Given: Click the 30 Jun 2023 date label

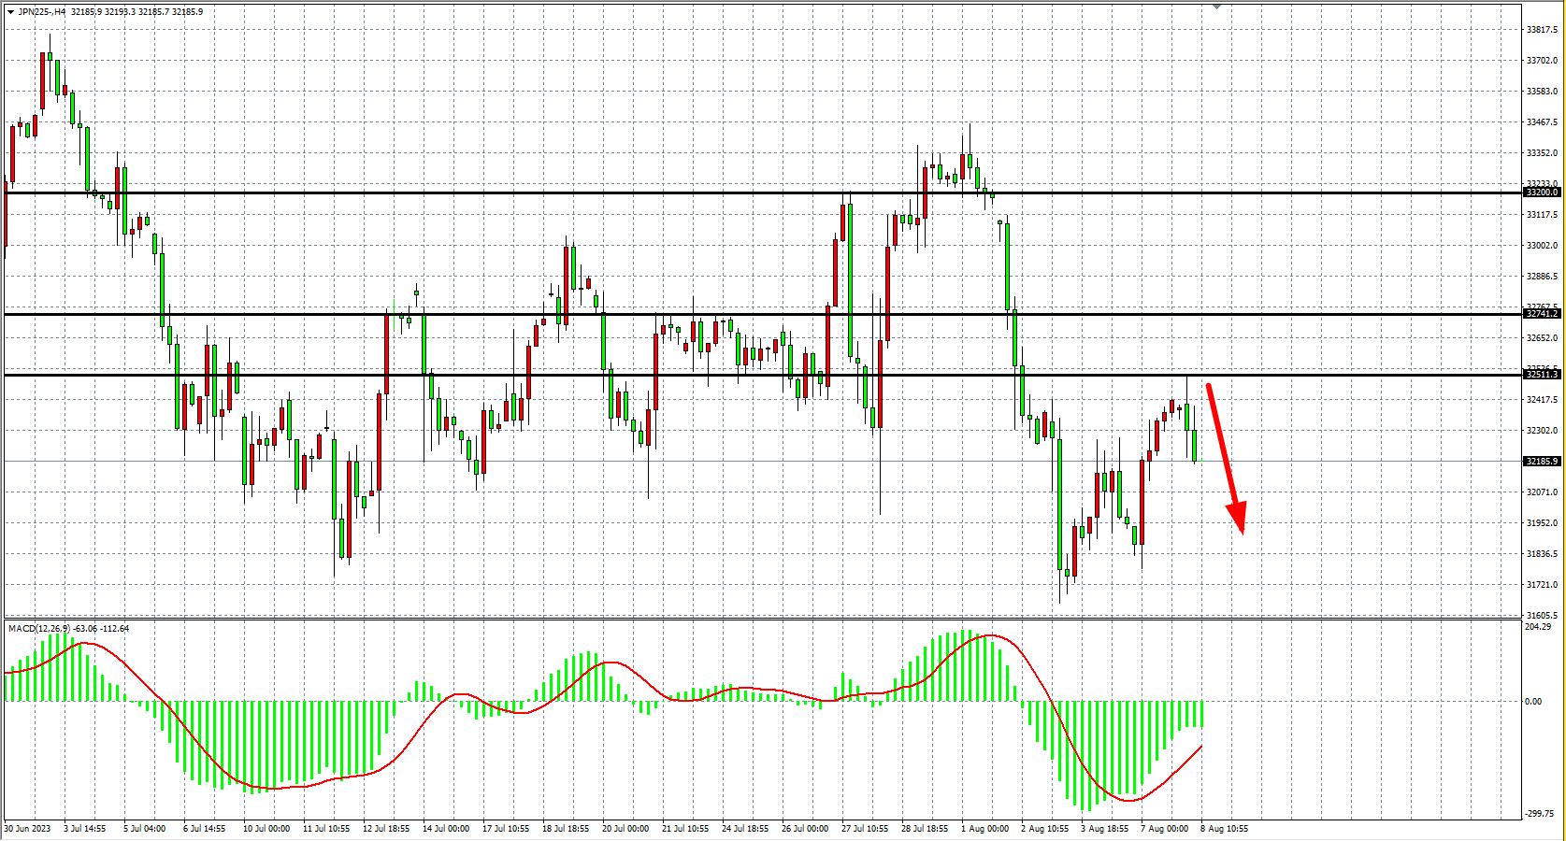Looking at the screenshot, I should (x=28, y=829).
